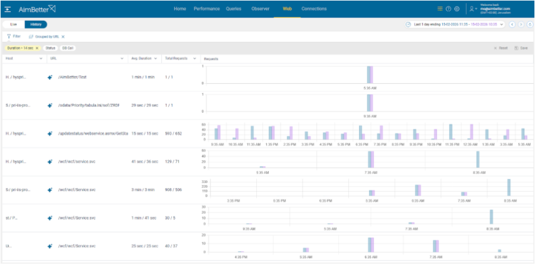The image size is (535, 266).
Task: Navigate to the Connections tab
Action: point(314,9)
